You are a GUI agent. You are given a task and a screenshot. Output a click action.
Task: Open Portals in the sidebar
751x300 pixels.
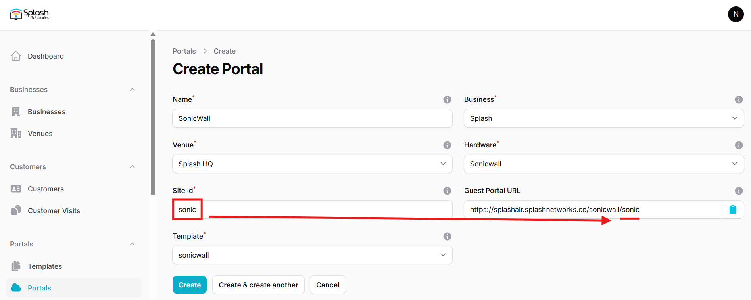tap(73, 288)
